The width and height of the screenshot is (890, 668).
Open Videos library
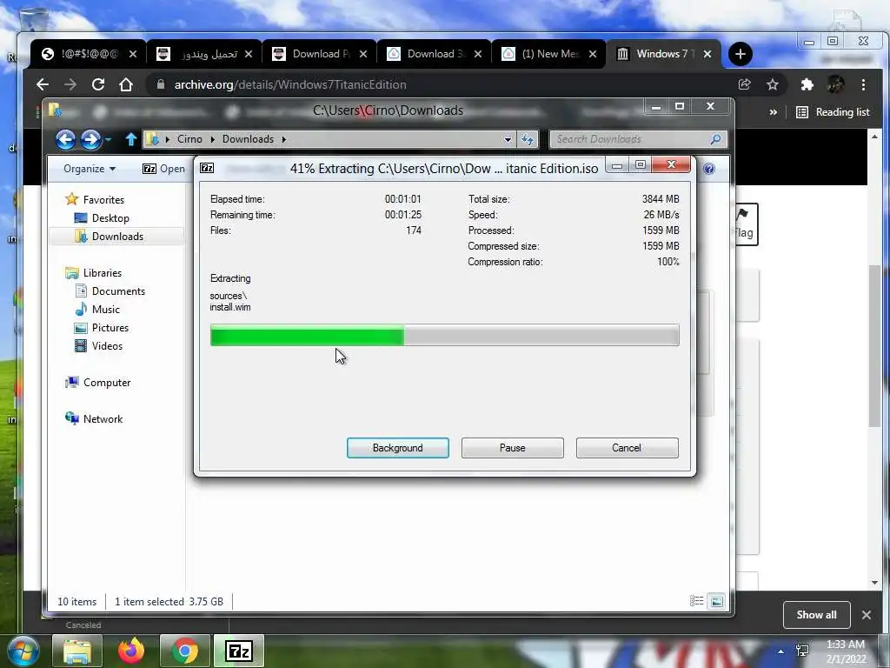point(107,345)
